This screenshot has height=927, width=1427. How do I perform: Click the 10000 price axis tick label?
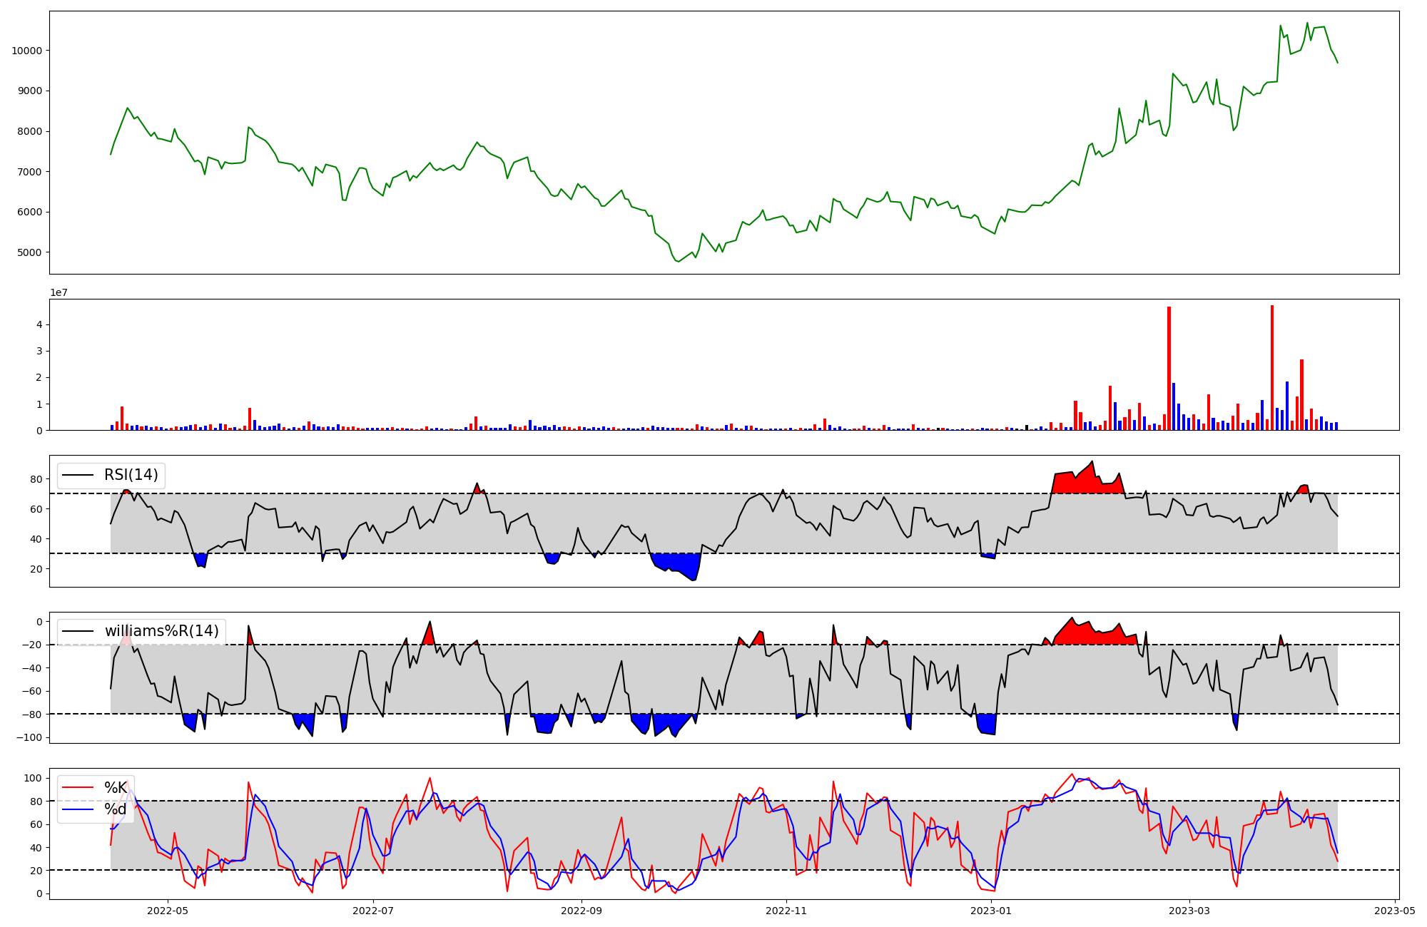click(27, 51)
